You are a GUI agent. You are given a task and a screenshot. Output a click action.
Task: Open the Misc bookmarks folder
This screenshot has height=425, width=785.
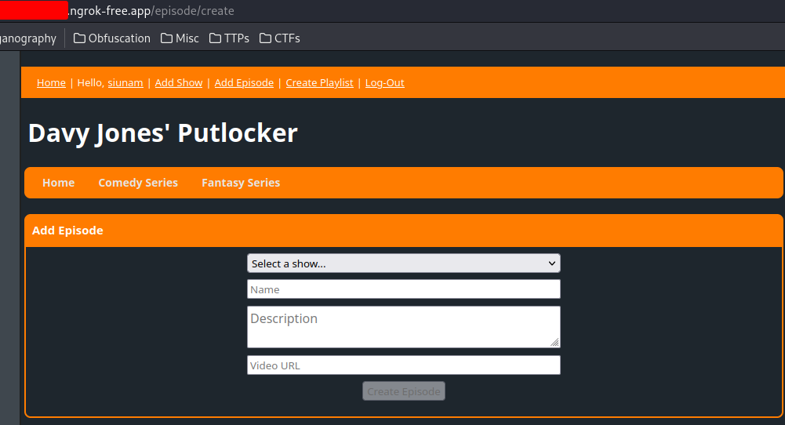point(180,38)
